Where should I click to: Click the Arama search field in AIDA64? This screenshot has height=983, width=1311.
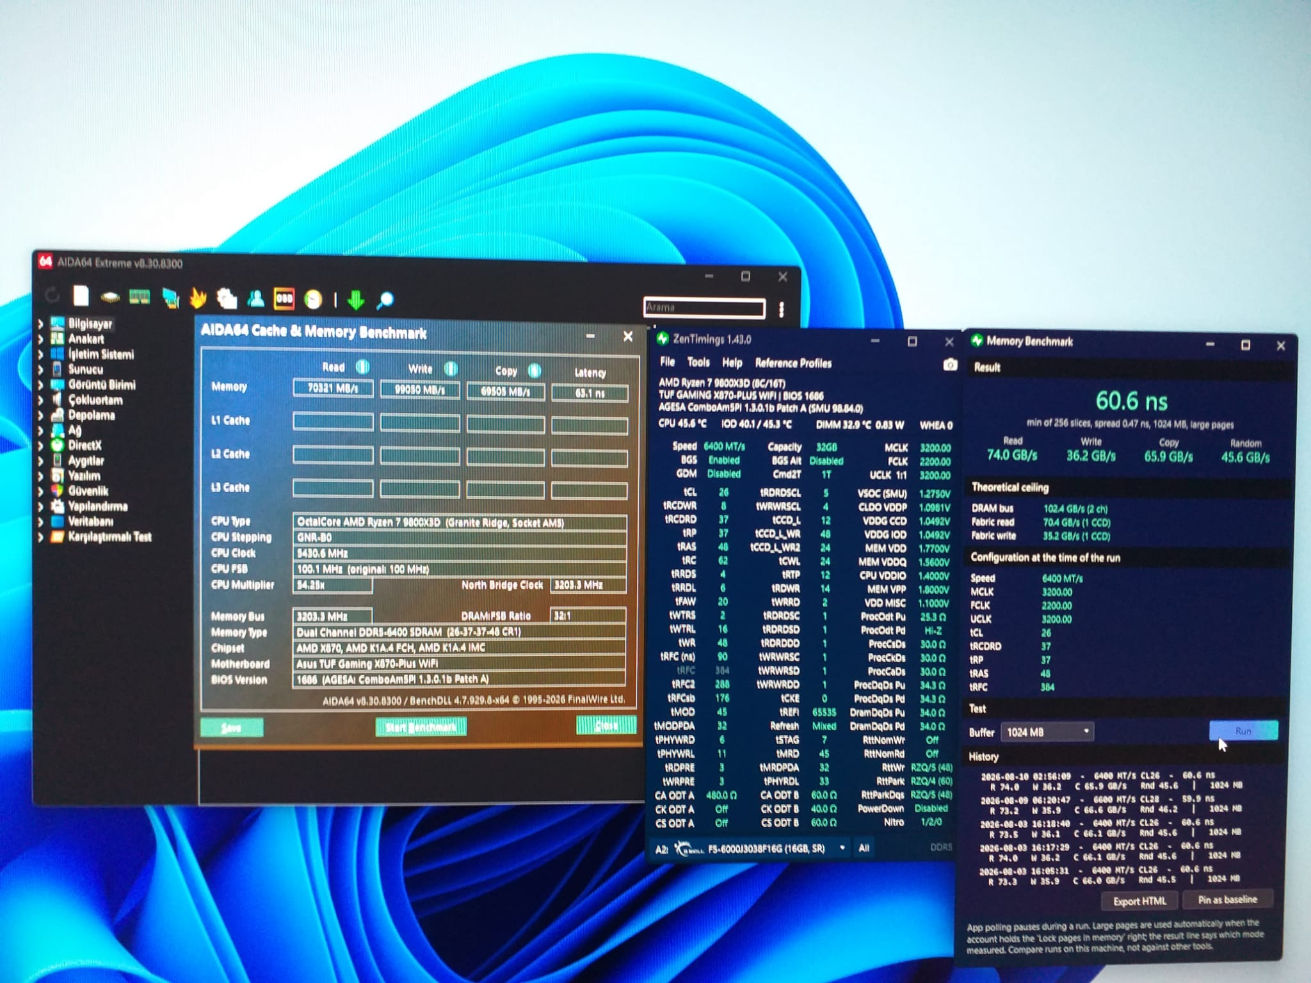pyautogui.click(x=704, y=308)
